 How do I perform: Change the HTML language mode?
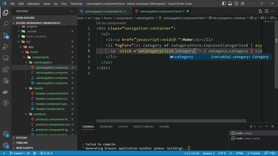tap(239, 153)
